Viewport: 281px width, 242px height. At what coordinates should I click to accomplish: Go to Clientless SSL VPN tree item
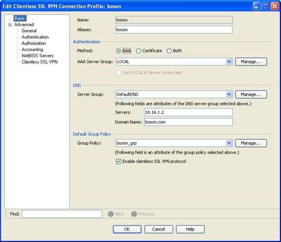pos(39,62)
